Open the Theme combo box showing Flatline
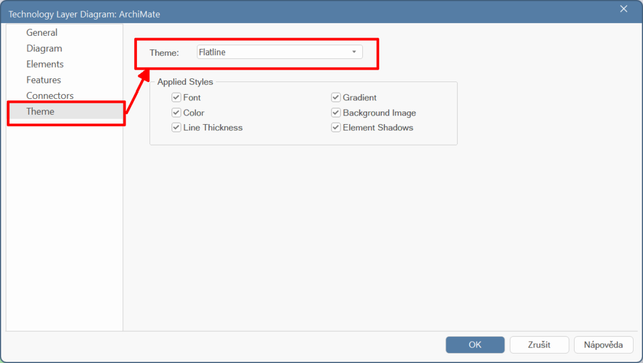The image size is (643, 363). 274,52
